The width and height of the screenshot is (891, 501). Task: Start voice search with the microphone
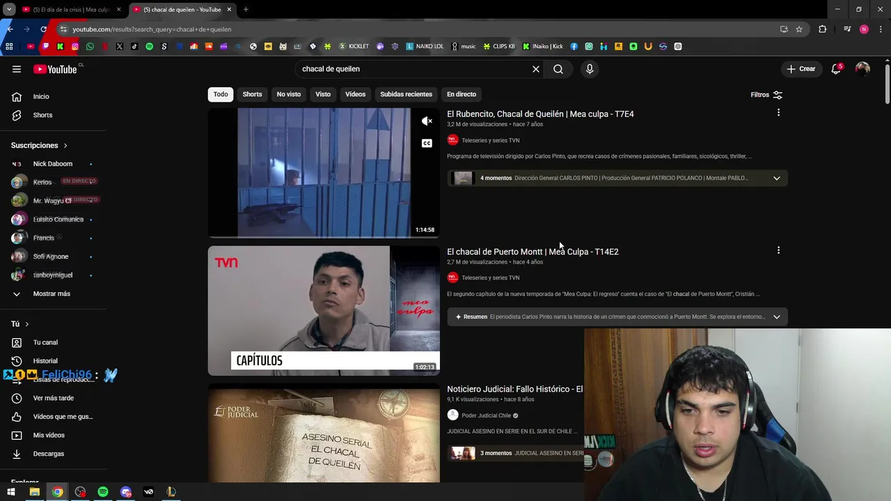[x=590, y=69]
